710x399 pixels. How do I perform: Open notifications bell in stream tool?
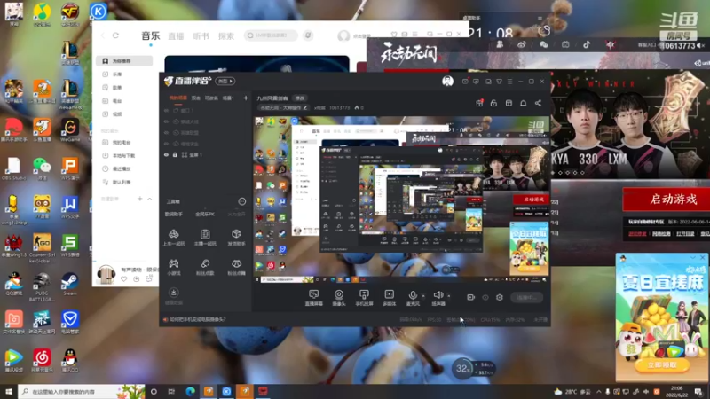(x=524, y=103)
